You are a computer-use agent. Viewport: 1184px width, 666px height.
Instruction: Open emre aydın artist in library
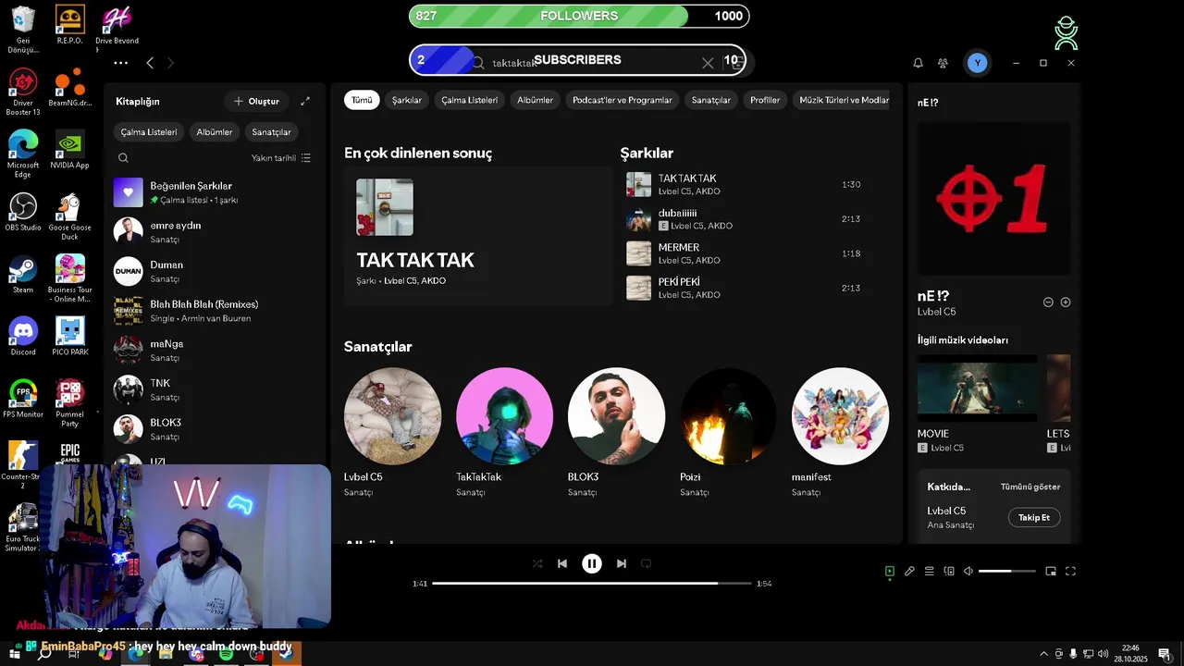click(215, 231)
